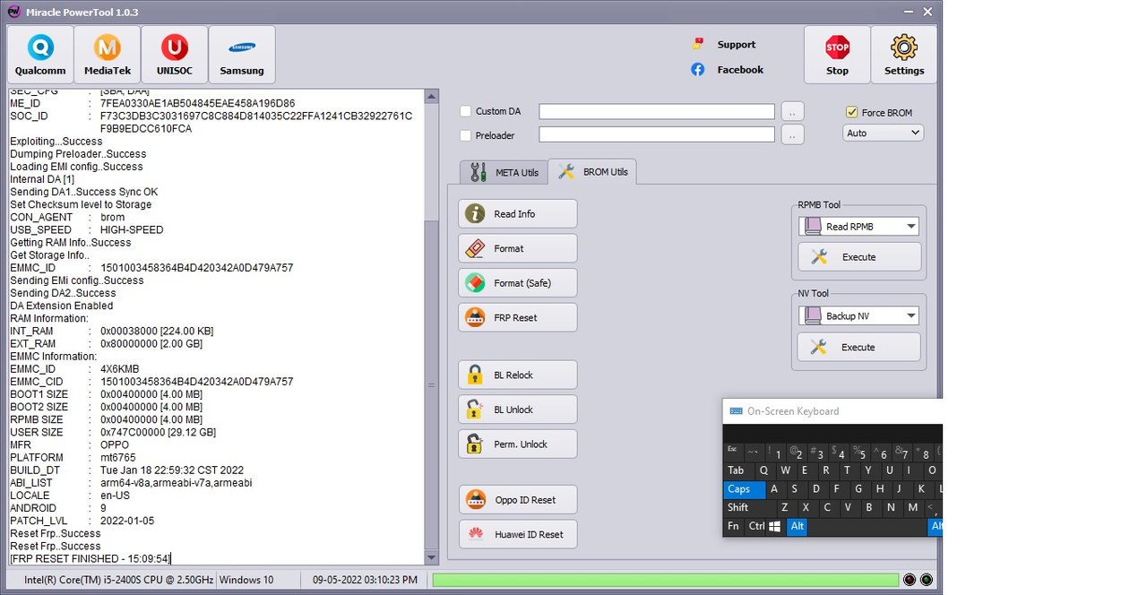The height and width of the screenshot is (595, 1147).
Task: Execute the RPMB Tool action
Action: click(x=858, y=257)
